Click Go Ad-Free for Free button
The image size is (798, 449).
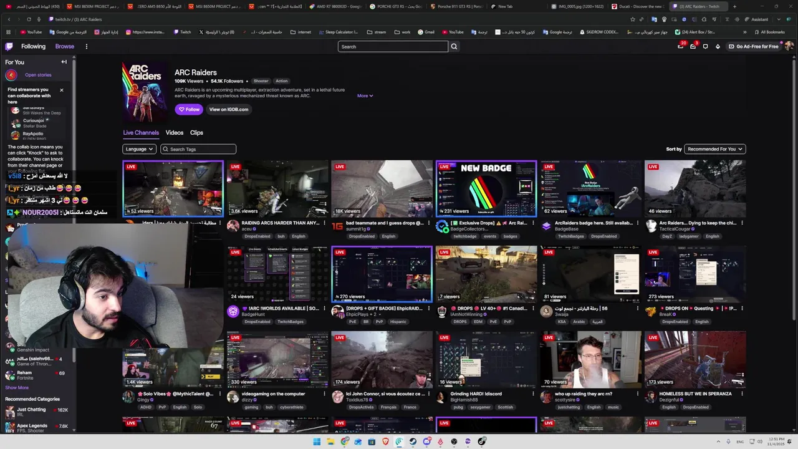pyautogui.click(x=753, y=46)
